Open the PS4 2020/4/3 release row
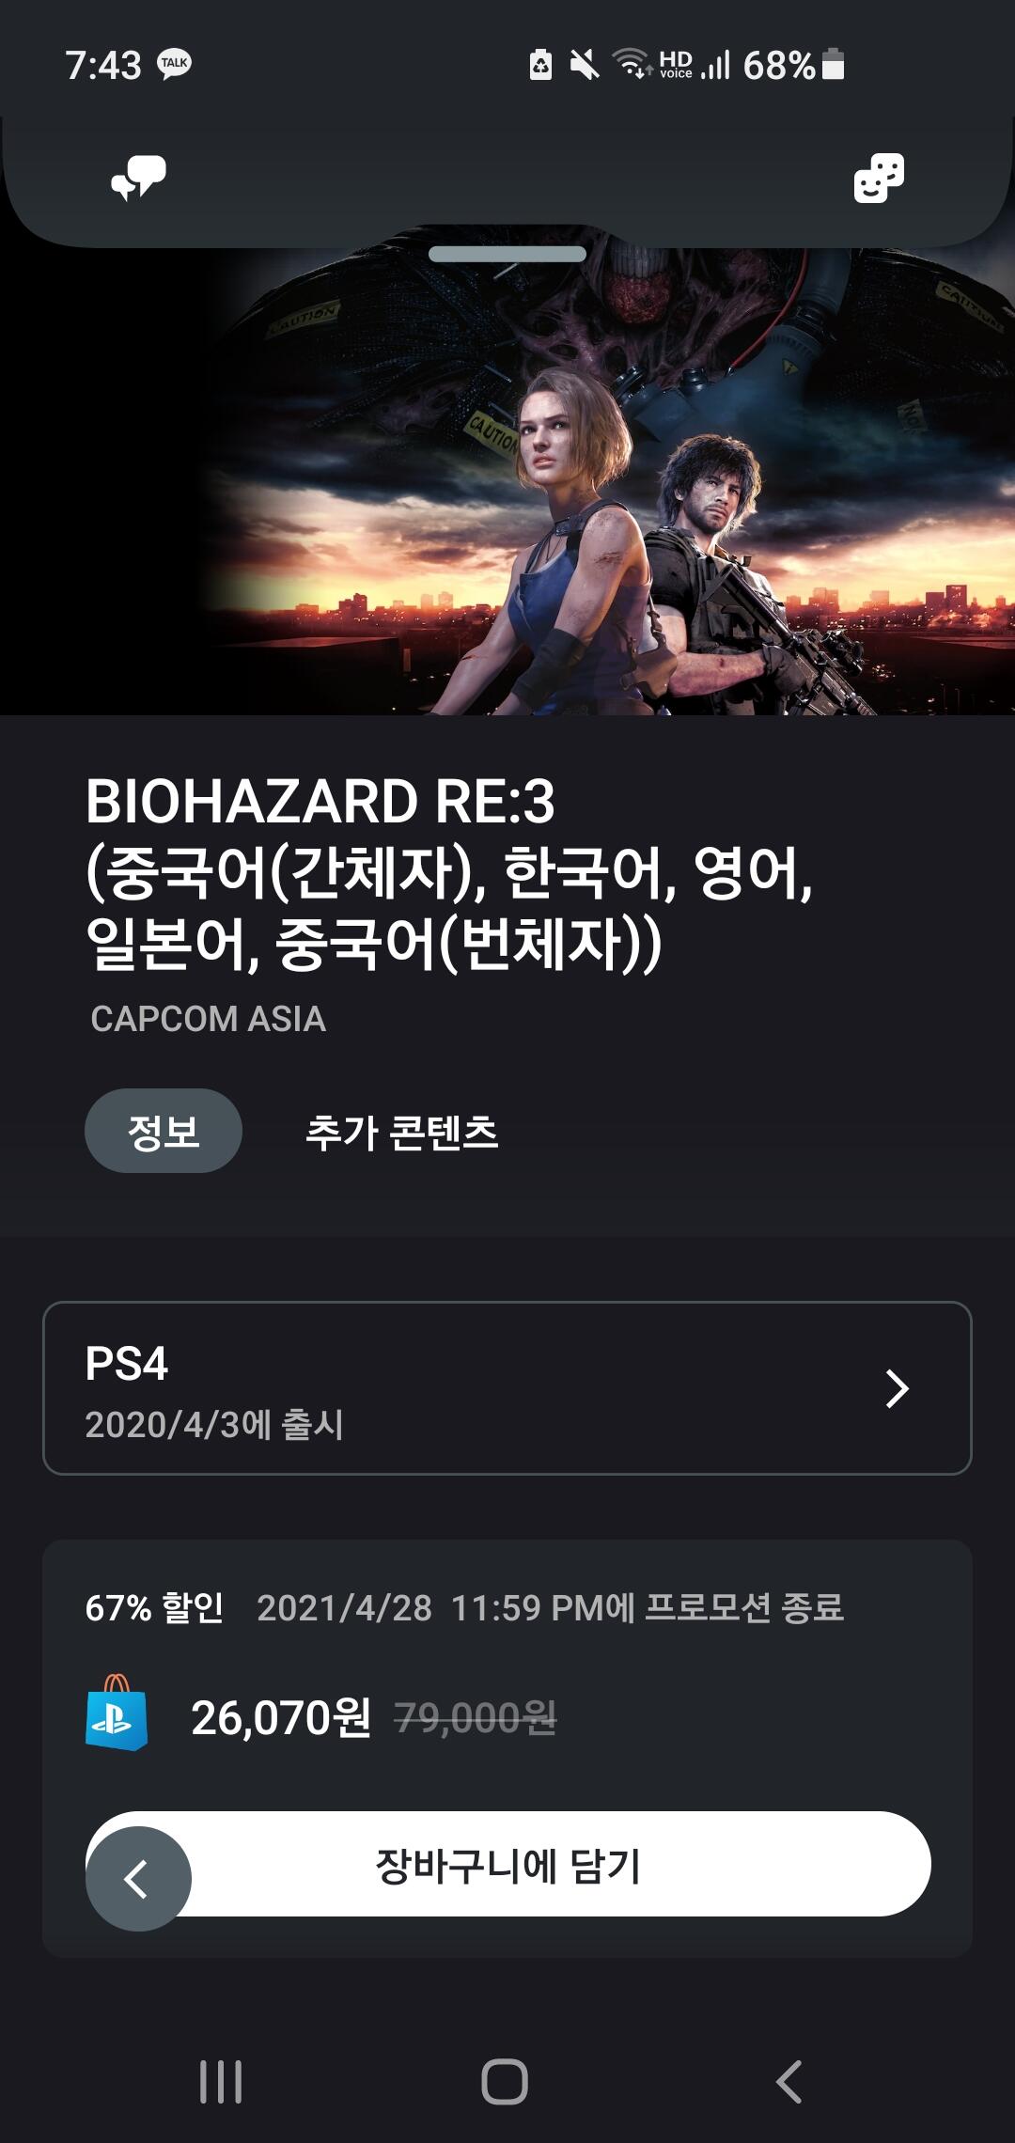Viewport: 1015px width, 2143px height. 507,1388
